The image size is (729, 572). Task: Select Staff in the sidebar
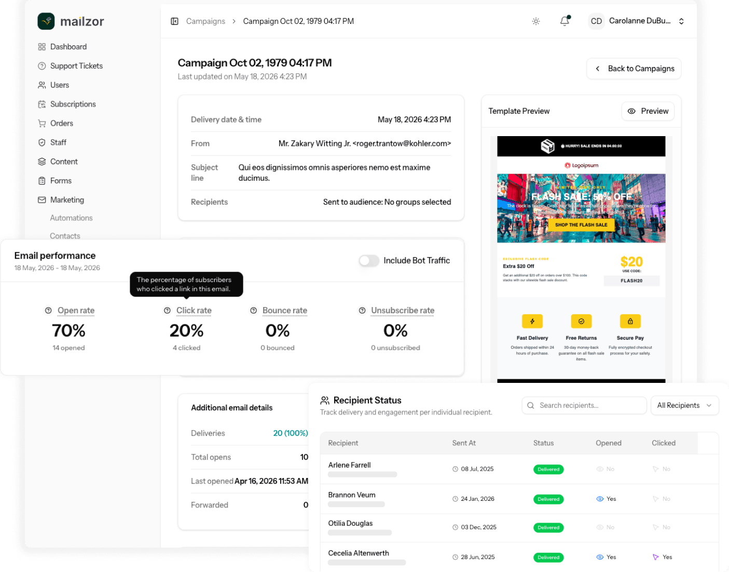pos(58,142)
